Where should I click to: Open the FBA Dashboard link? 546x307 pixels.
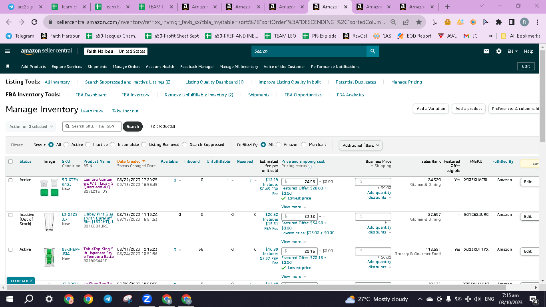pos(91,95)
